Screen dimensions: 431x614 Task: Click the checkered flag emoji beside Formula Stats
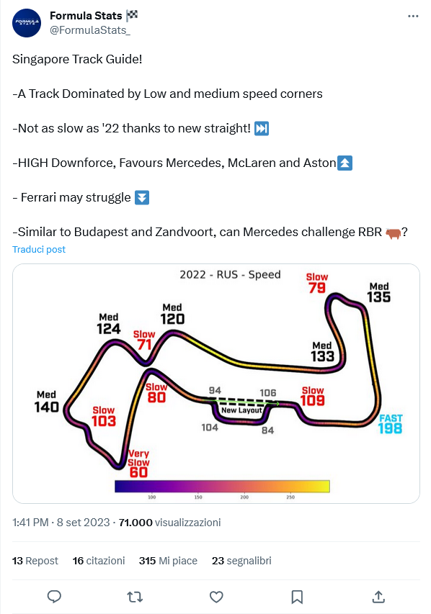(x=132, y=15)
